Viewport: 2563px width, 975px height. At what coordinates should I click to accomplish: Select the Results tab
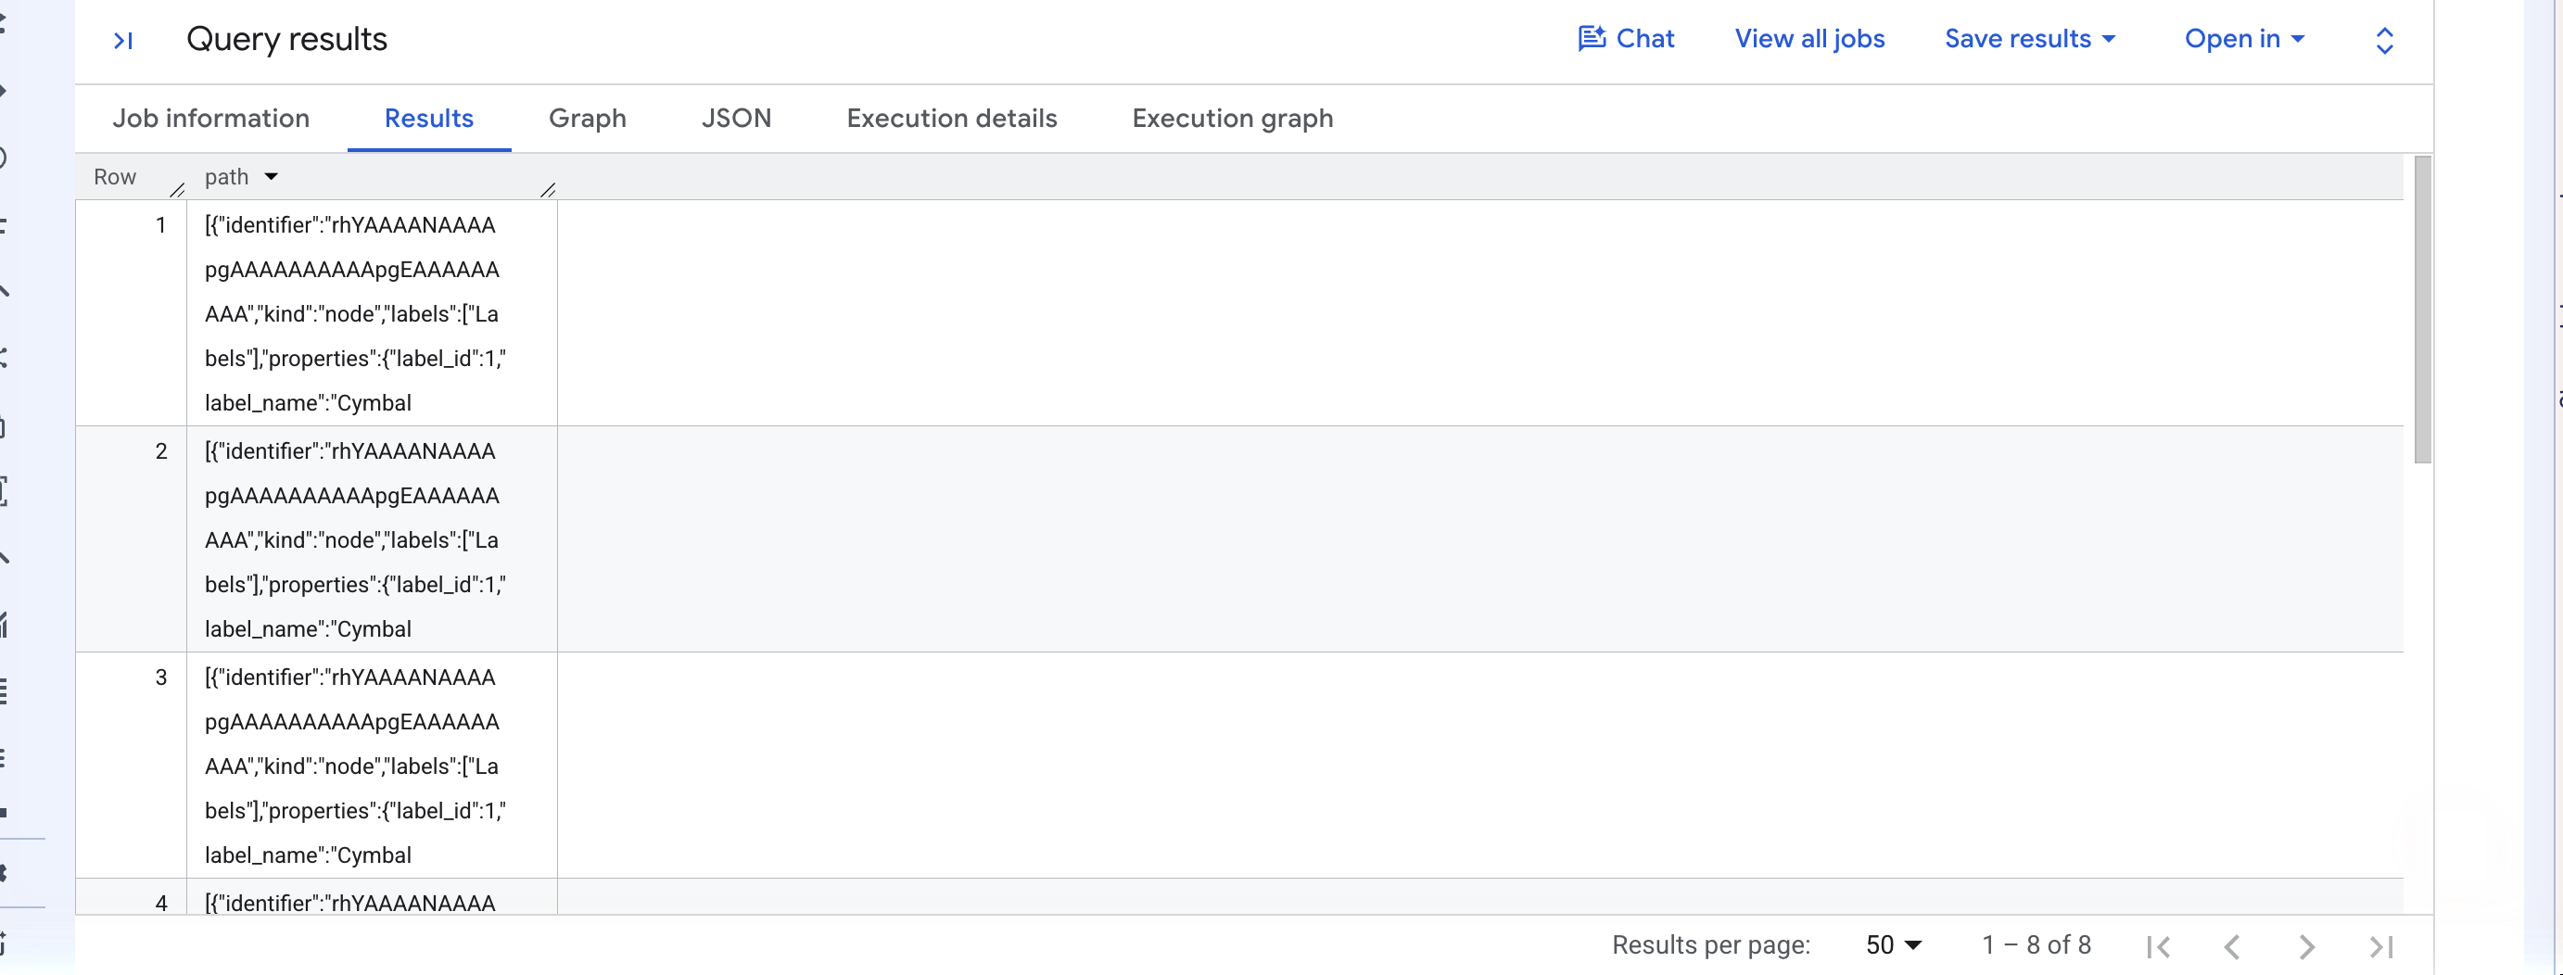point(429,119)
